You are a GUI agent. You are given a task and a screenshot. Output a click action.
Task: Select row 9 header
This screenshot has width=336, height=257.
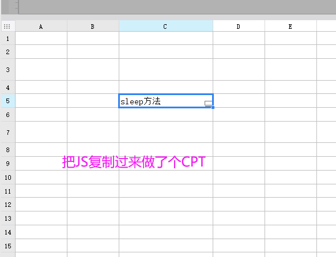(x=8, y=164)
